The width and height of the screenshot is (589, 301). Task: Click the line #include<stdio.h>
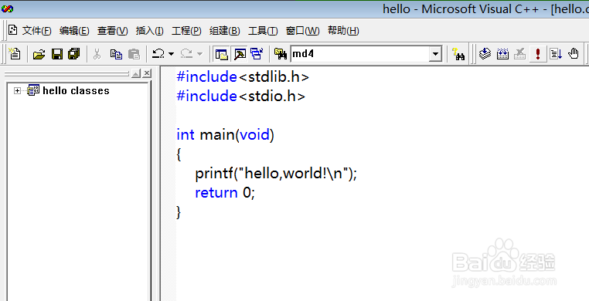point(241,96)
